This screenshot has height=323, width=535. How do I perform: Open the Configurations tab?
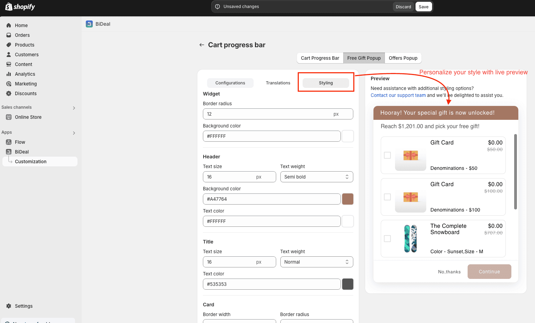pyautogui.click(x=230, y=83)
